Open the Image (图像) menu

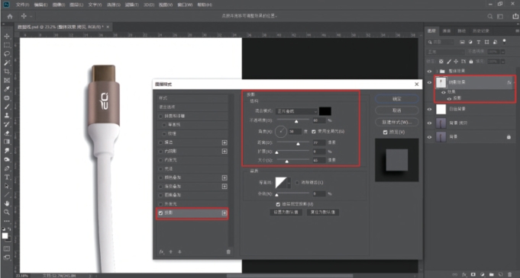tap(60, 5)
